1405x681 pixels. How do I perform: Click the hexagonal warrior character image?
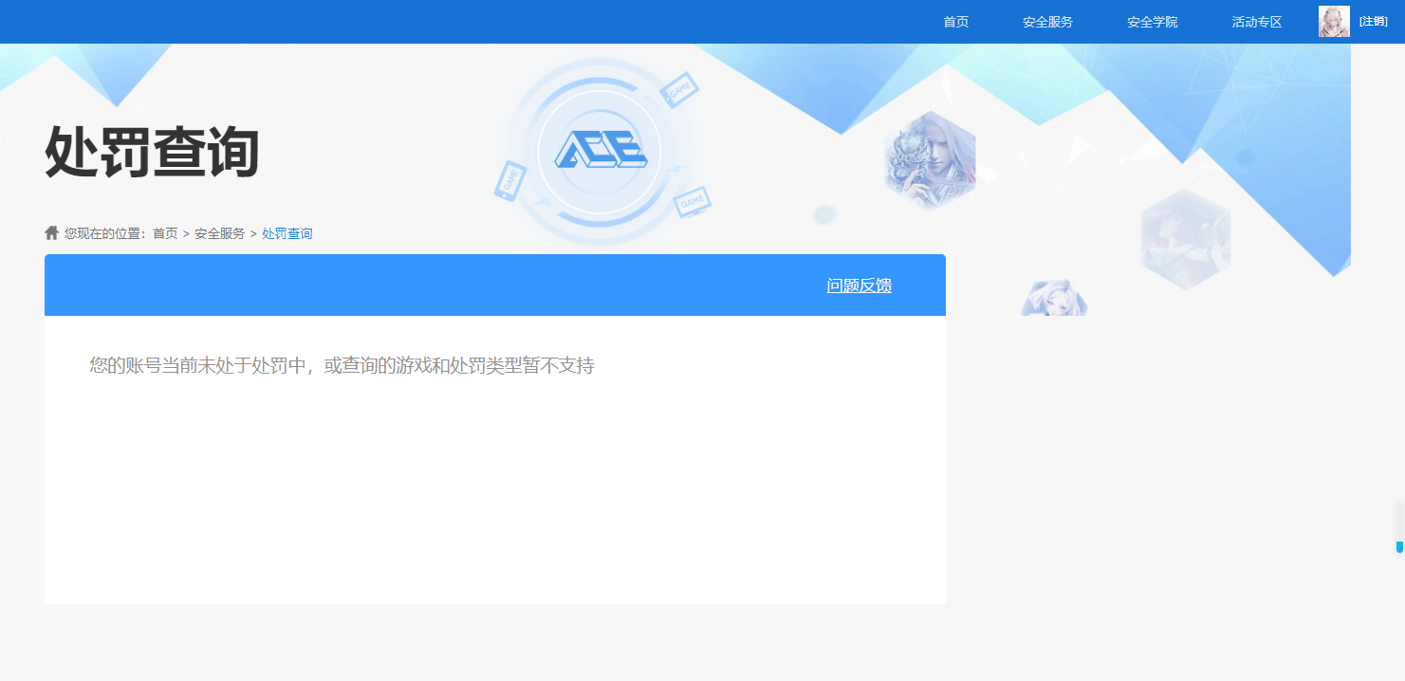(930, 161)
